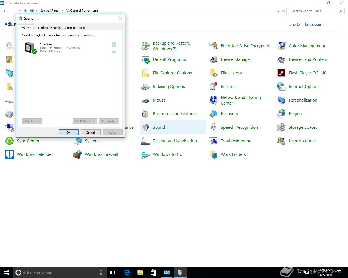
Task: Cancel the Sound dialog
Action: tap(91, 132)
